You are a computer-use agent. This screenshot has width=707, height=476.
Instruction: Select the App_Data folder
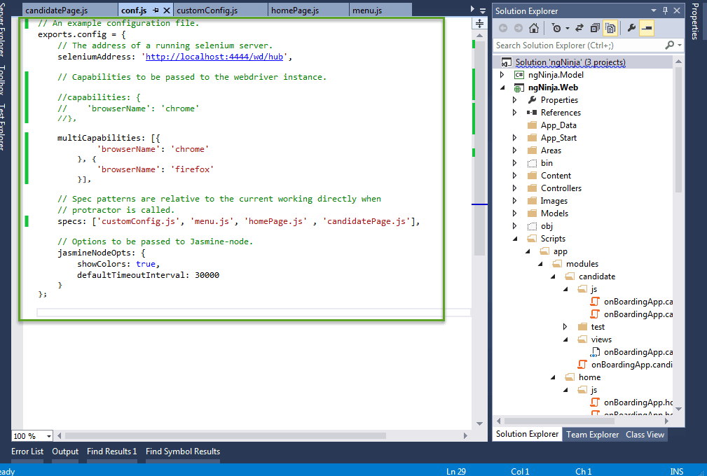[x=558, y=125]
